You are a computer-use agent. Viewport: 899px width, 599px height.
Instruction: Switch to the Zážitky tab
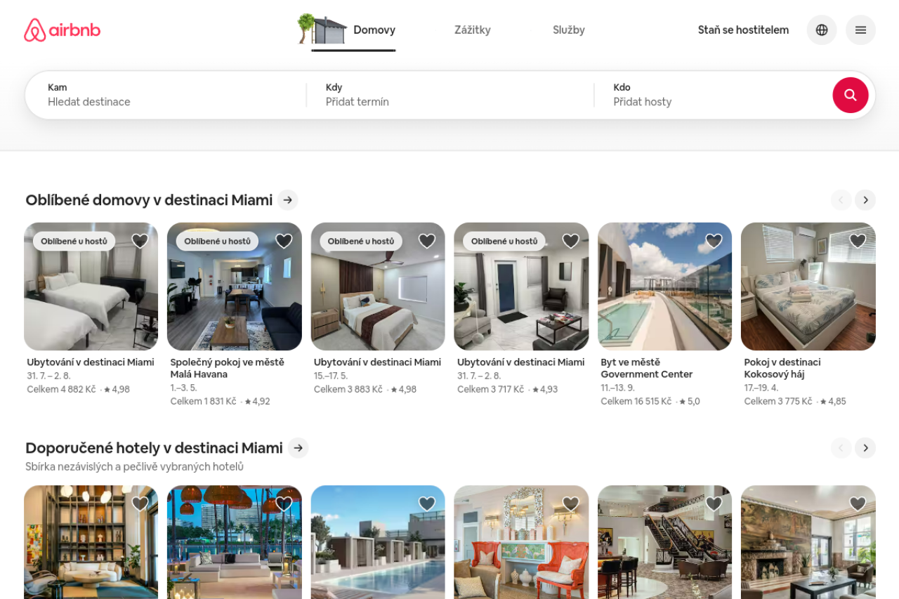click(x=473, y=30)
